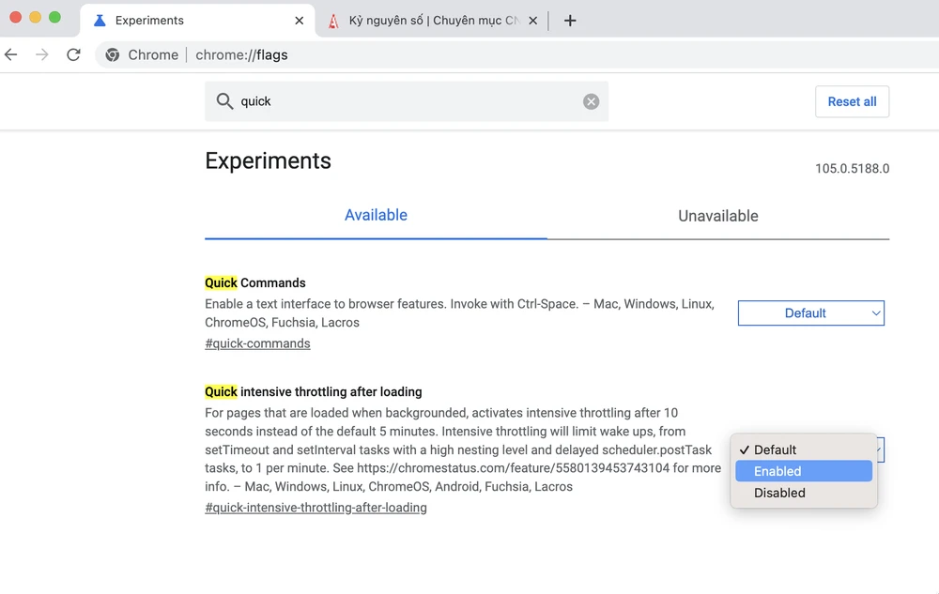Clear the search flags field text
Image resolution: width=939 pixels, height=594 pixels.
pos(591,101)
